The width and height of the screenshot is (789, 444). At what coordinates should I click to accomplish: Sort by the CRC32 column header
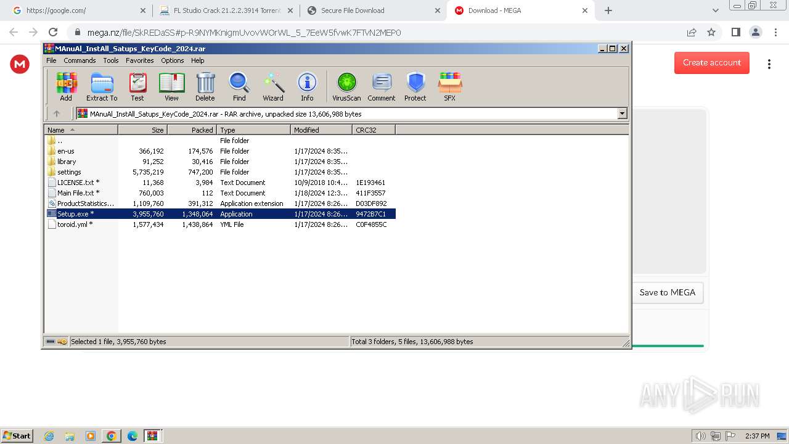coord(374,129)
